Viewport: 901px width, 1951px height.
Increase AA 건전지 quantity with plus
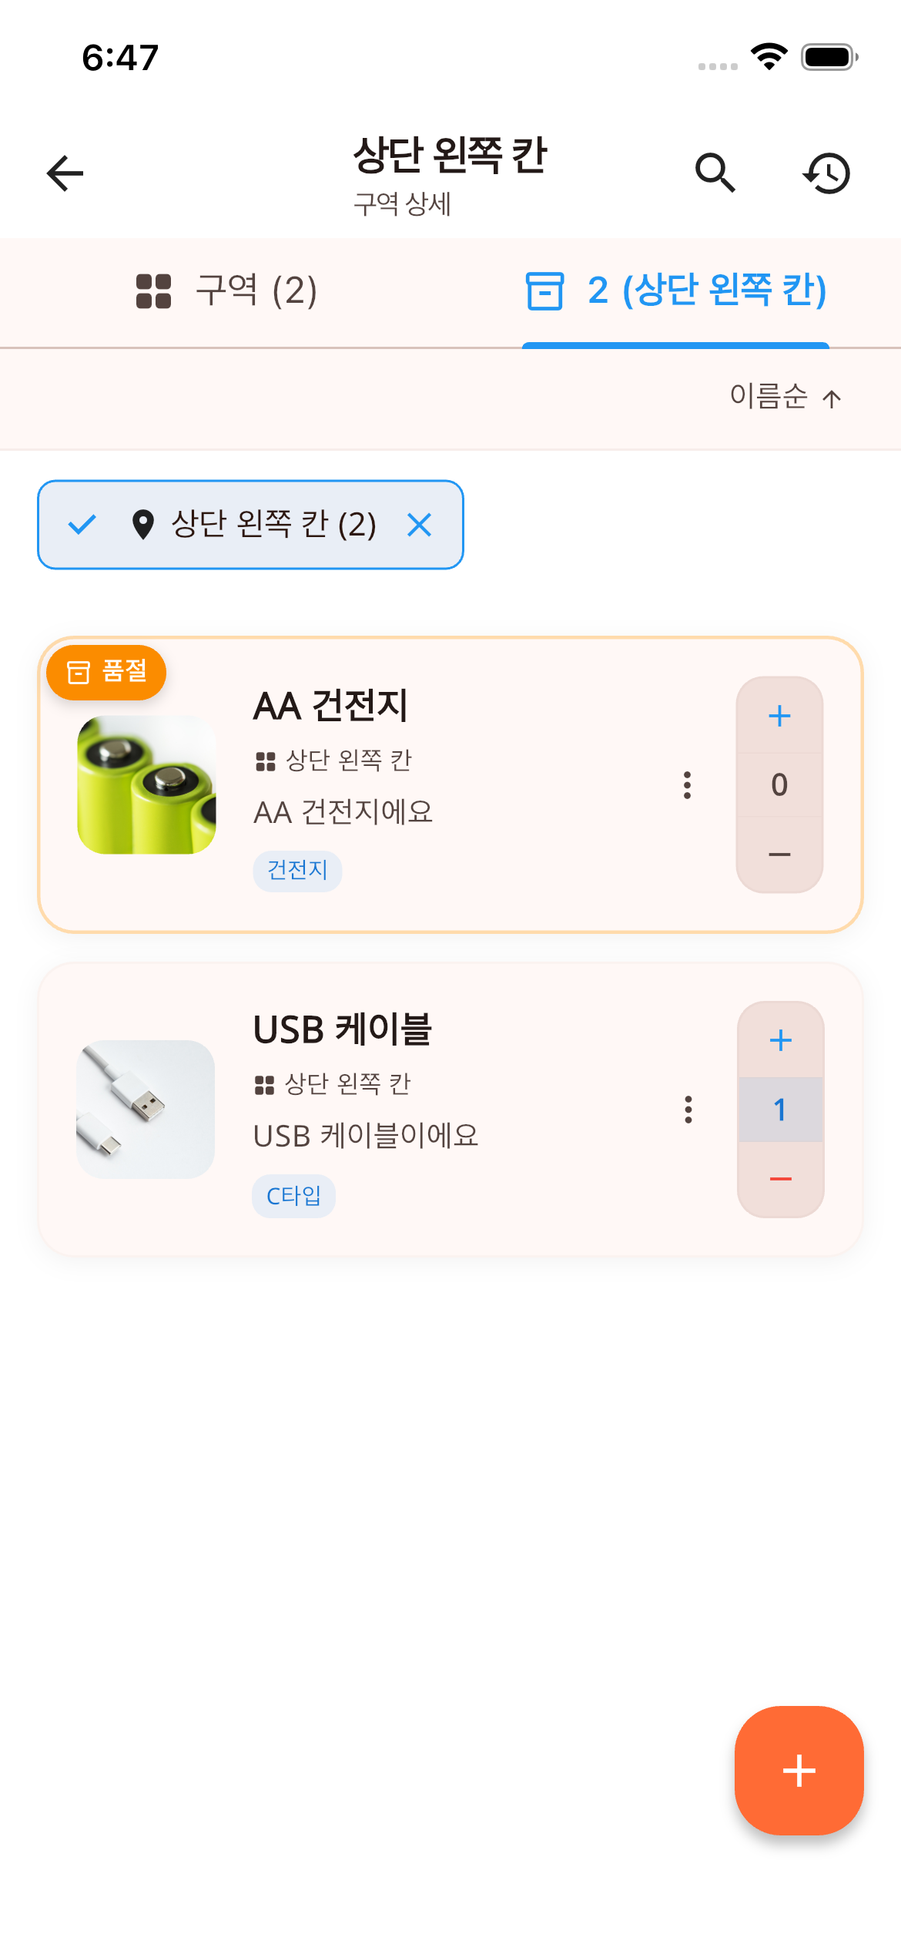pos(779,716)
